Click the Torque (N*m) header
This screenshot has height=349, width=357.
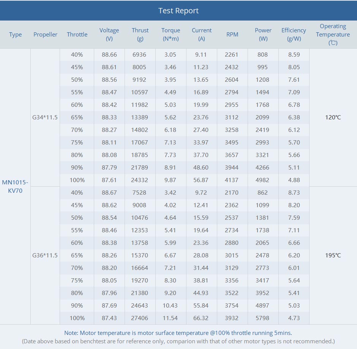(x=171, y=34)
